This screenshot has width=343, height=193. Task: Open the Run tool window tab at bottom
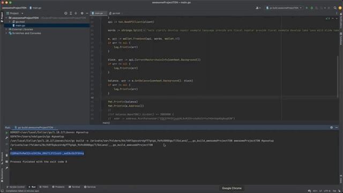point(32,187)
